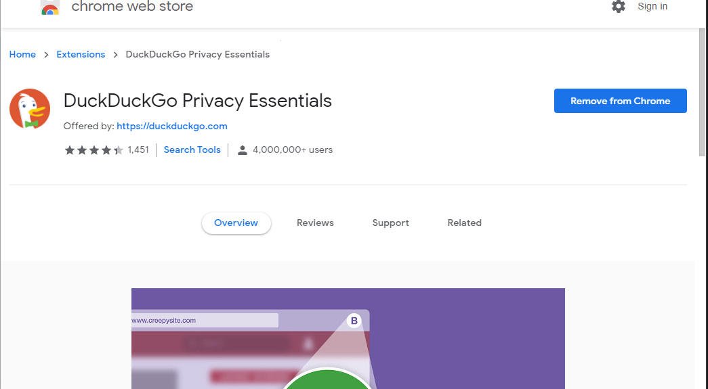Click the breadcrumb chevron after Extensions
708x389 pixels.
click(116, 55)
